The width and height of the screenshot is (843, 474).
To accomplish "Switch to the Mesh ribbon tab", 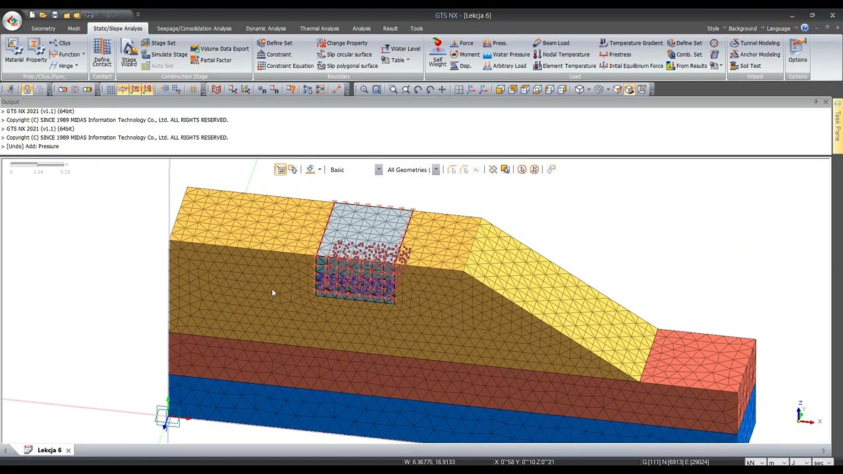I will click(74, 28).
